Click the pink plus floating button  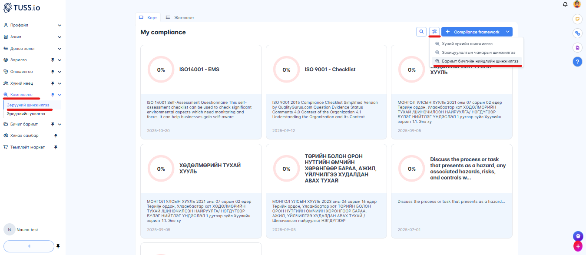578,246
